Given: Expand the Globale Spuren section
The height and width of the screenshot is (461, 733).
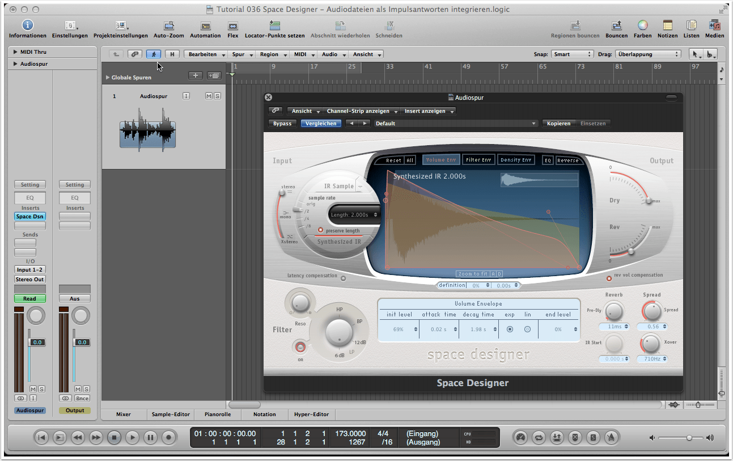Looking at the screenshot, I should [x=108, y=77].
